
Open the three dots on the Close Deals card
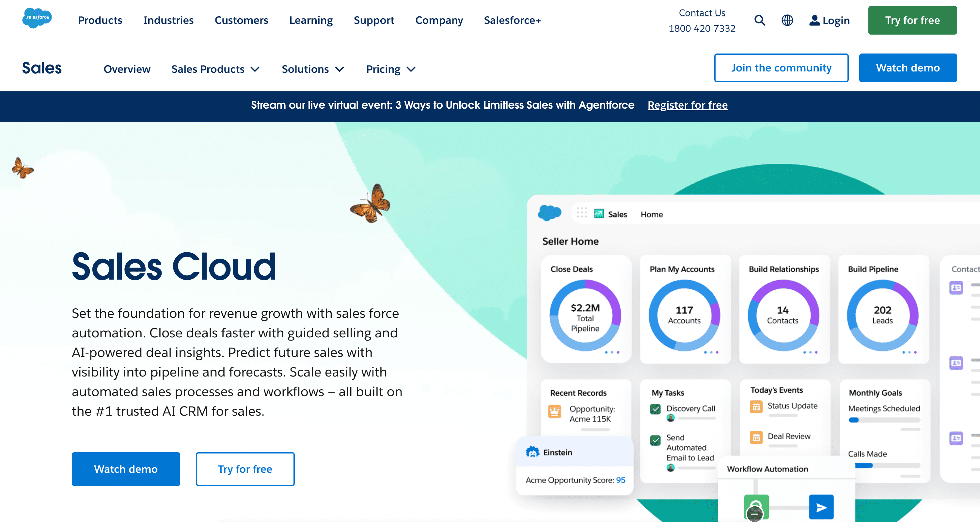[612, 352]
